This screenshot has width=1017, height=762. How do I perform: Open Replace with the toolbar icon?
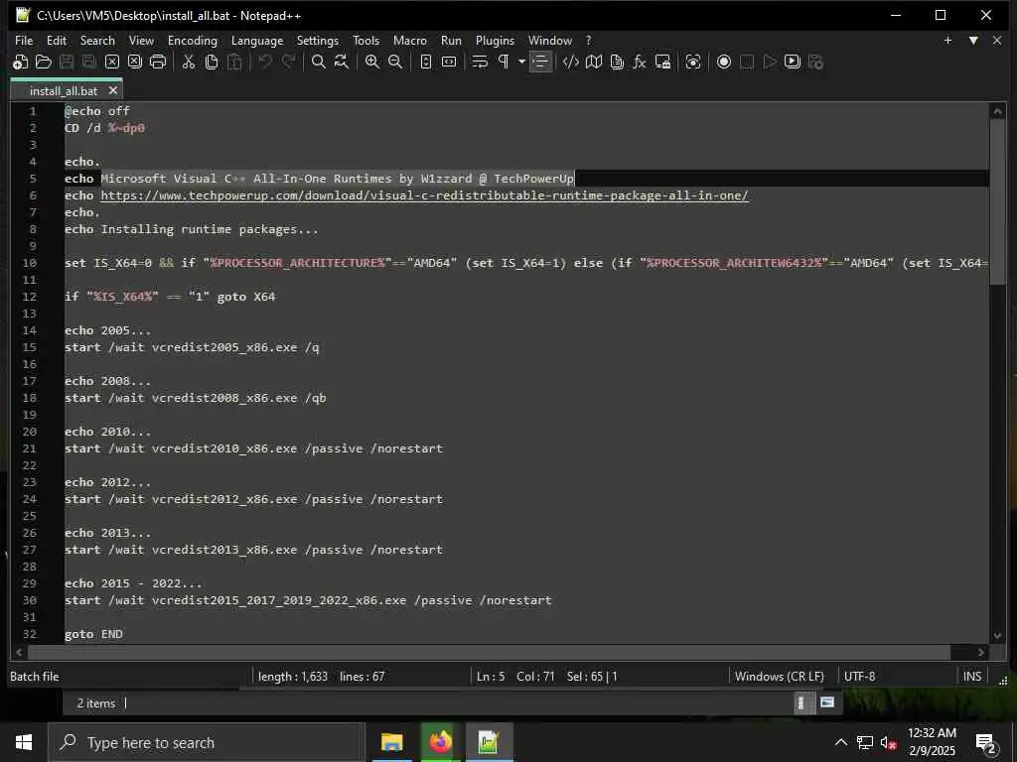(342, 63)
